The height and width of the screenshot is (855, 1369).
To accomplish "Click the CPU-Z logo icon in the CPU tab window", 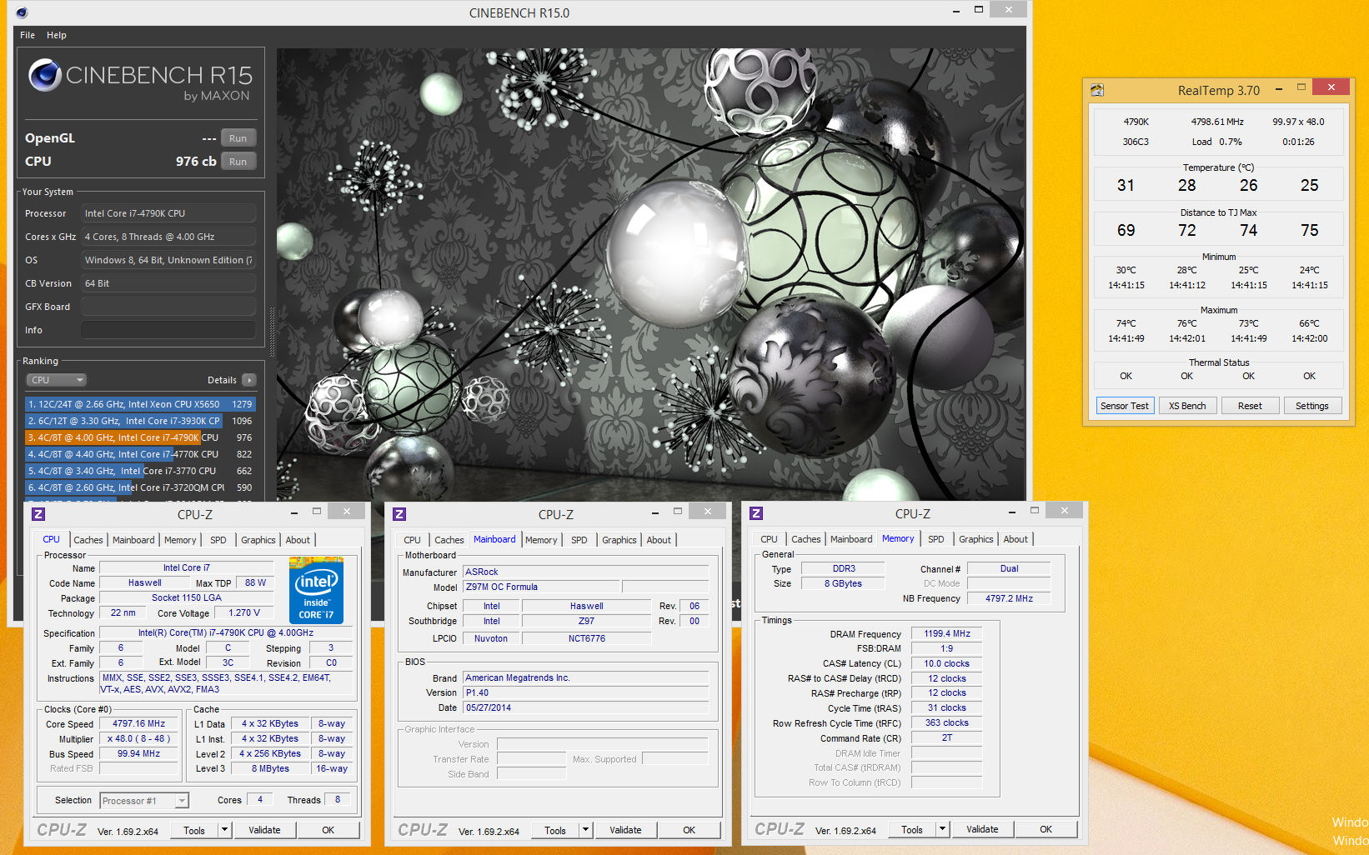I will pos(38,514).
